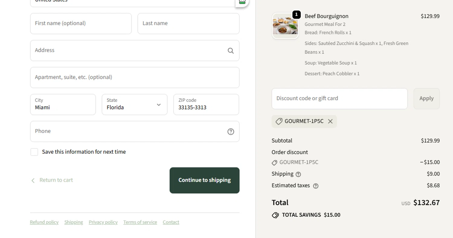Open the Shipping policy footer link

pyautogui.click(x=74, y=222)
